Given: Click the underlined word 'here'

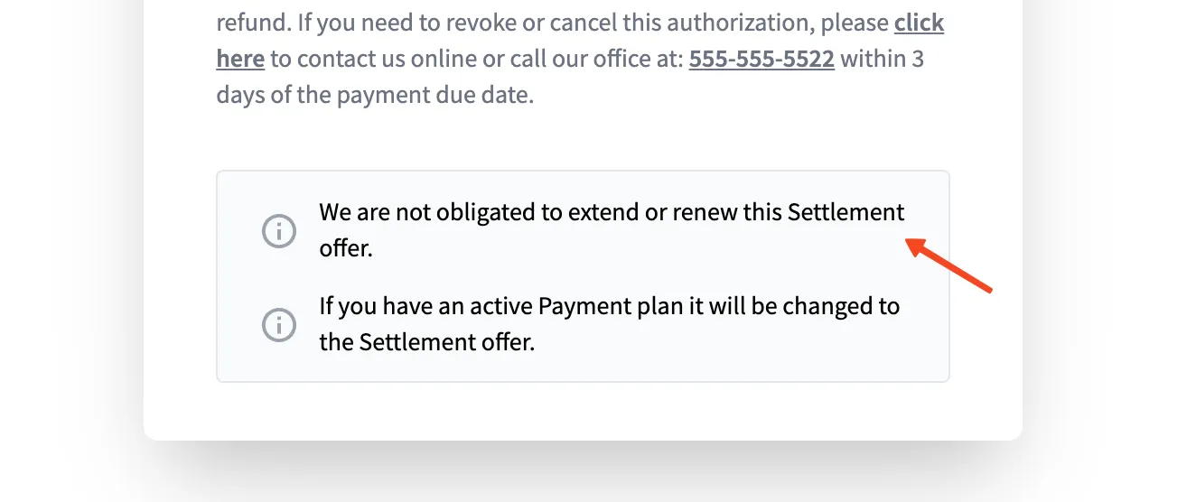Looking at the screenshot, I should tap(240, 59).
